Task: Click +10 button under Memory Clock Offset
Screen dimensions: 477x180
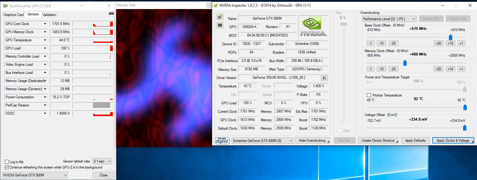Action: coord(450,69)
